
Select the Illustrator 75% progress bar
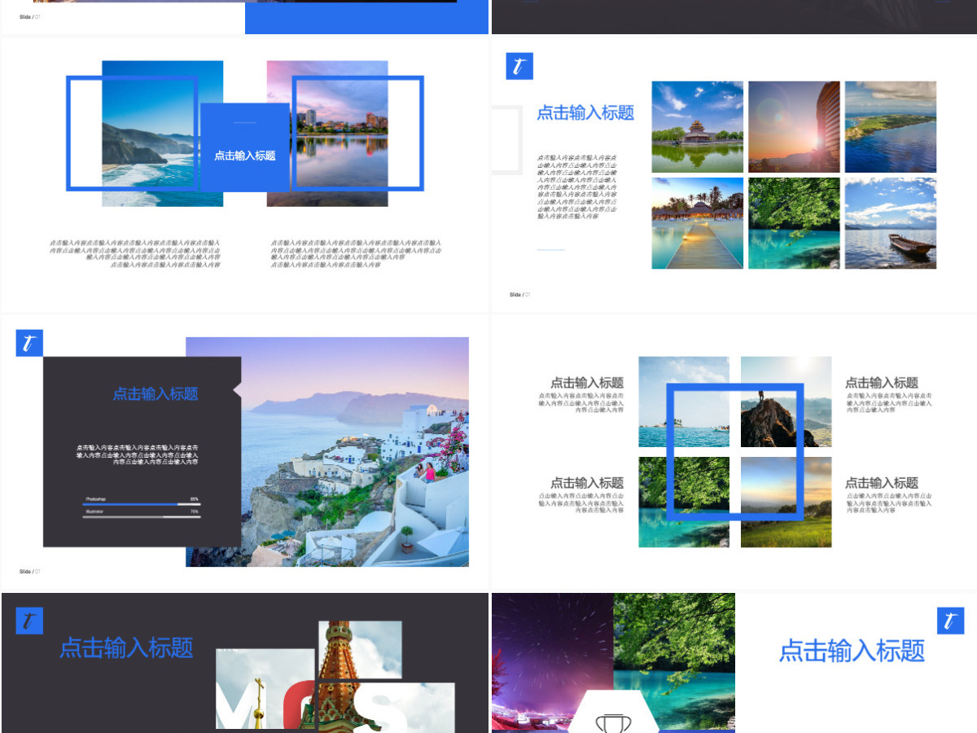[x=141, y=516]
